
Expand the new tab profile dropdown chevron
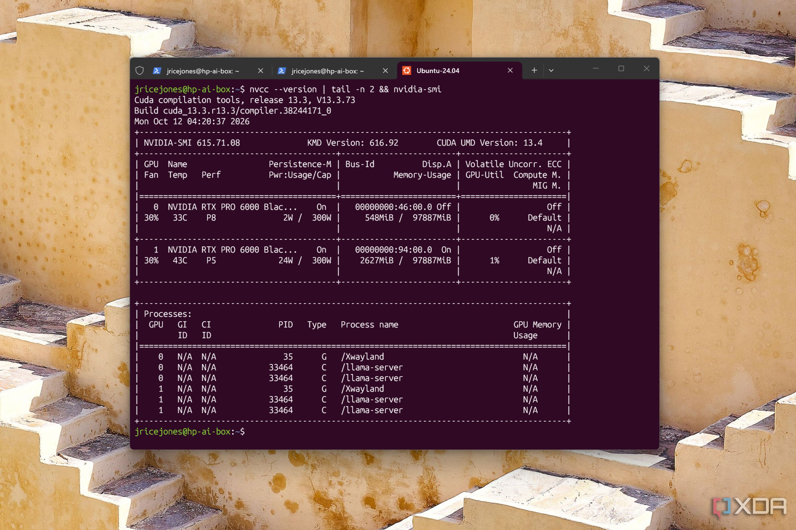click(x=551, y=70)
